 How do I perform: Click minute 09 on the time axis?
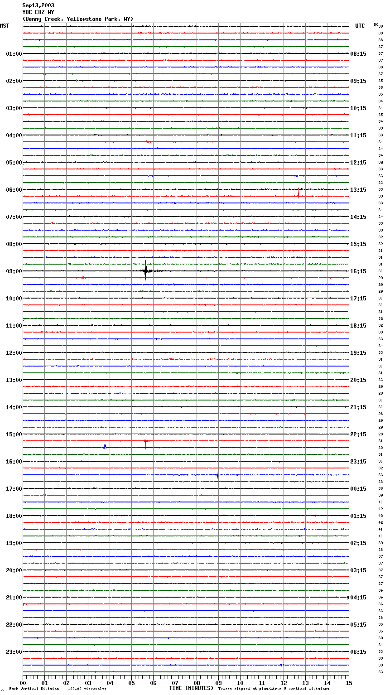coord(218,683)
